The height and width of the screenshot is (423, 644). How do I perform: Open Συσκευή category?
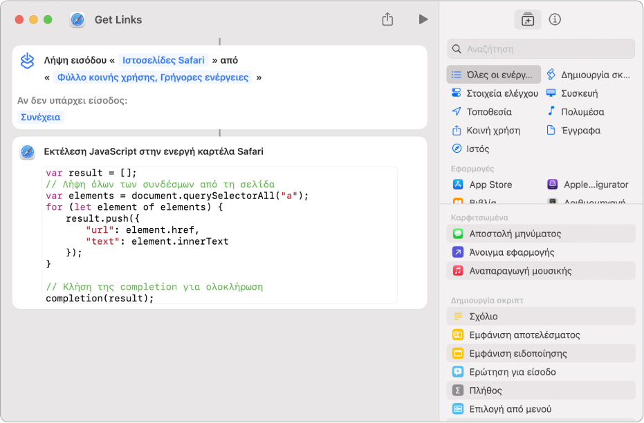572,93
